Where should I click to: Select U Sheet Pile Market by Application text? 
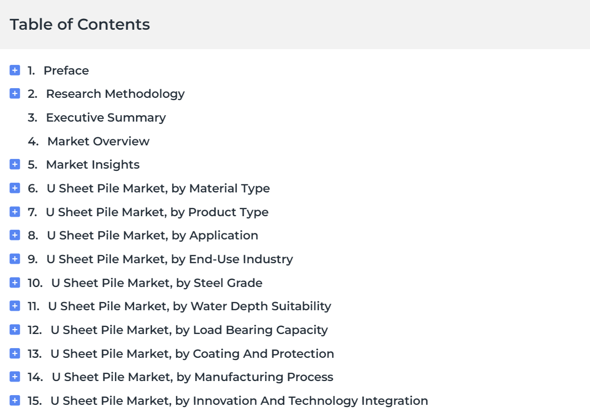(152, 235)
